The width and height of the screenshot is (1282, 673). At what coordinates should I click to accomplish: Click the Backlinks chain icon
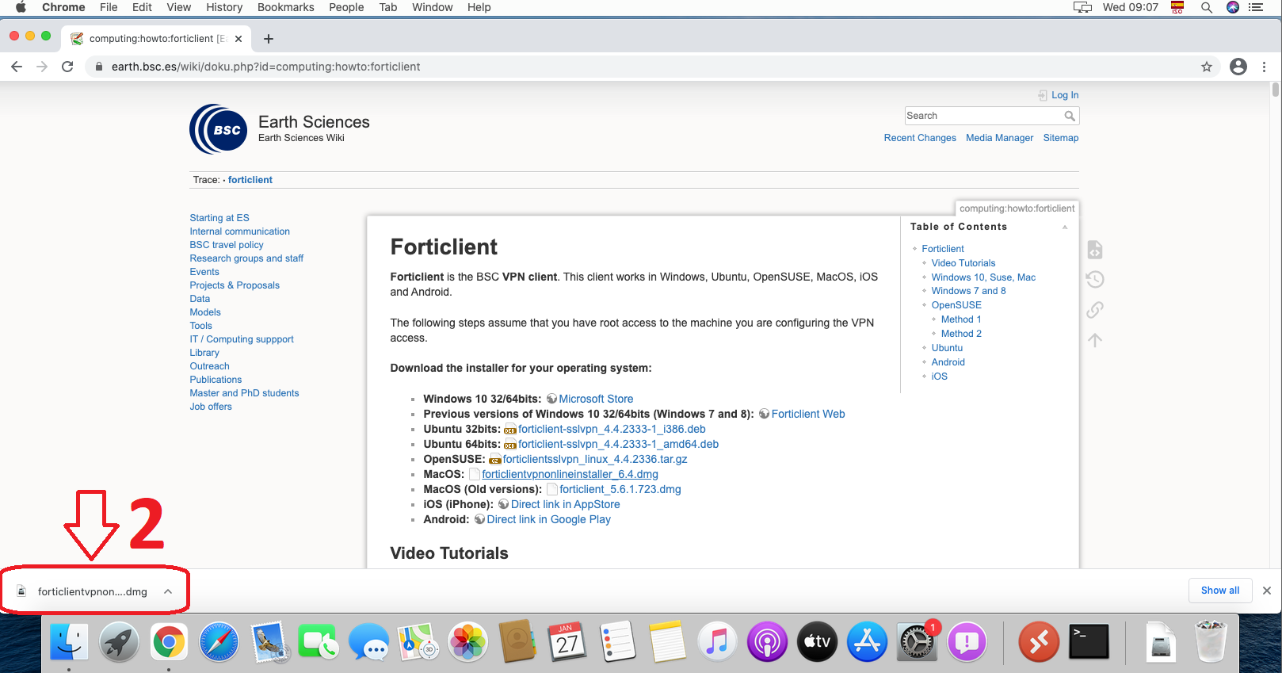(1094, 310)
